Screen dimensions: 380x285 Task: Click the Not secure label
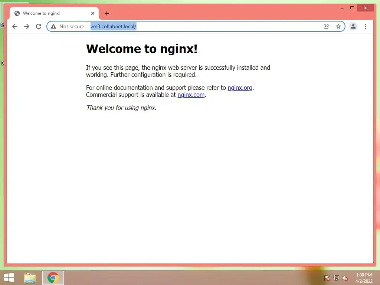(x=72, y=26)
